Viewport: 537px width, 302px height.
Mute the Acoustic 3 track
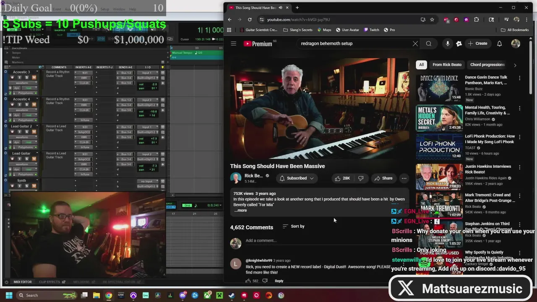(34, 77)
